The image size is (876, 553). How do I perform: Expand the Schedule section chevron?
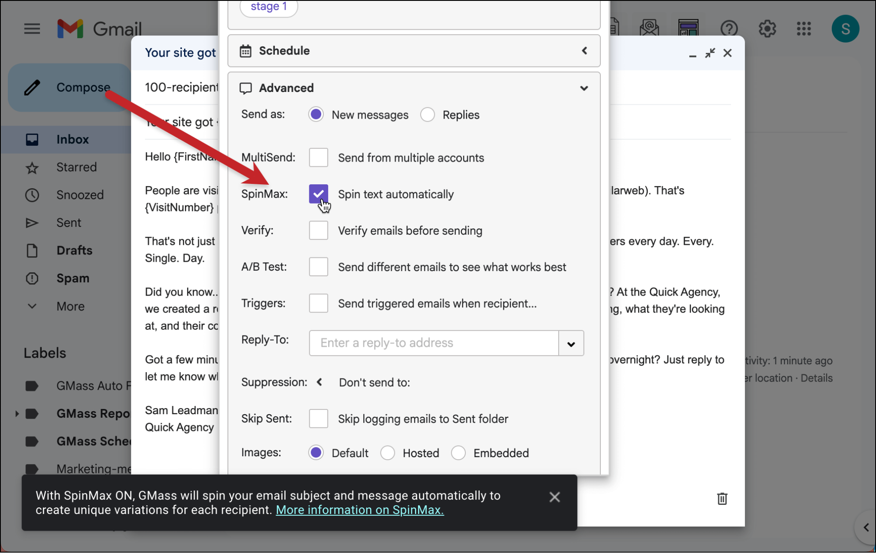coord(584,51)
